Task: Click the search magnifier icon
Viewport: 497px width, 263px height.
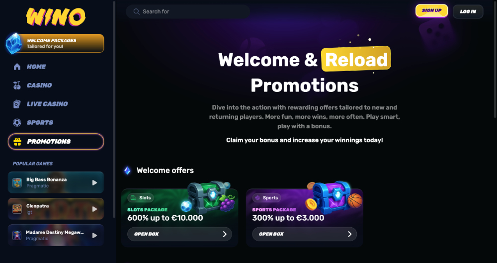Action: click(x=137, y=12)
